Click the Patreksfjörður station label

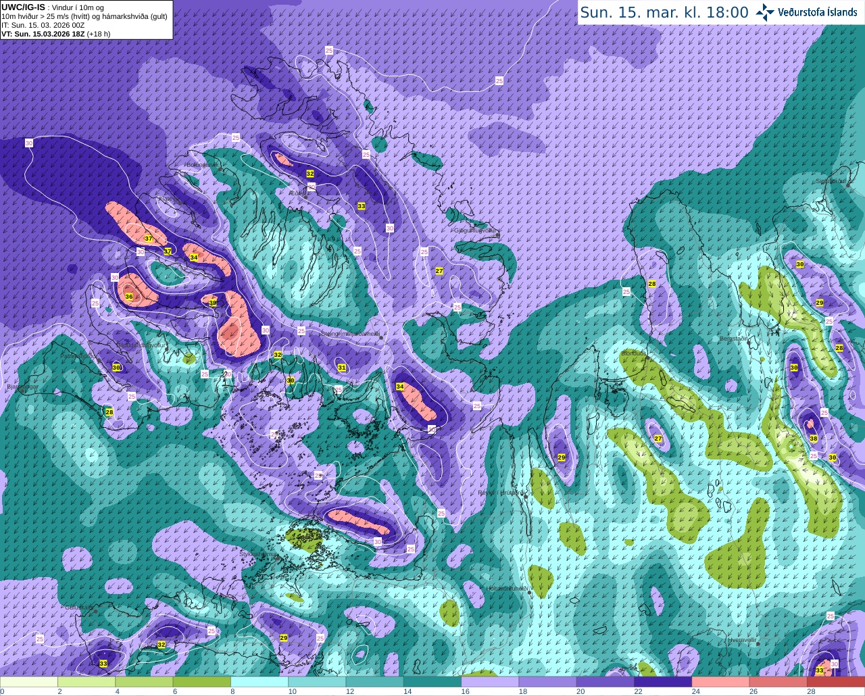78,355
